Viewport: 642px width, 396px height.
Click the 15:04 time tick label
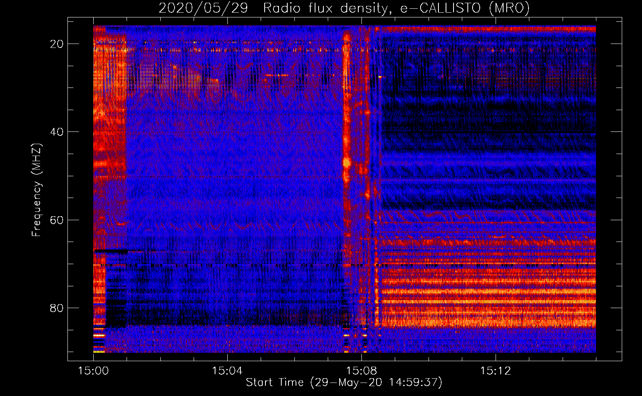click(227, 371)
